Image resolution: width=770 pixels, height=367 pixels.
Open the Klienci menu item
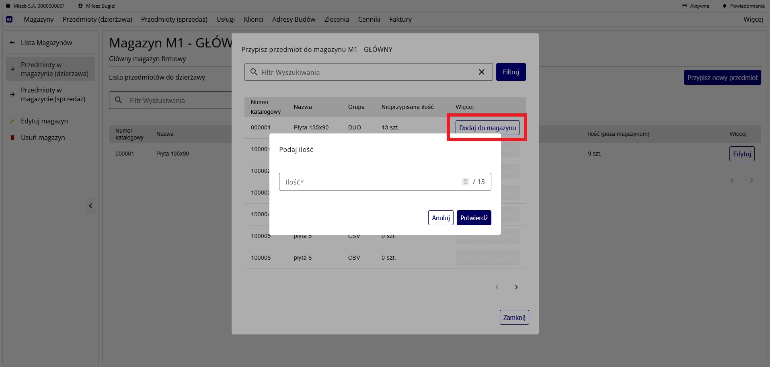point(253,19)
